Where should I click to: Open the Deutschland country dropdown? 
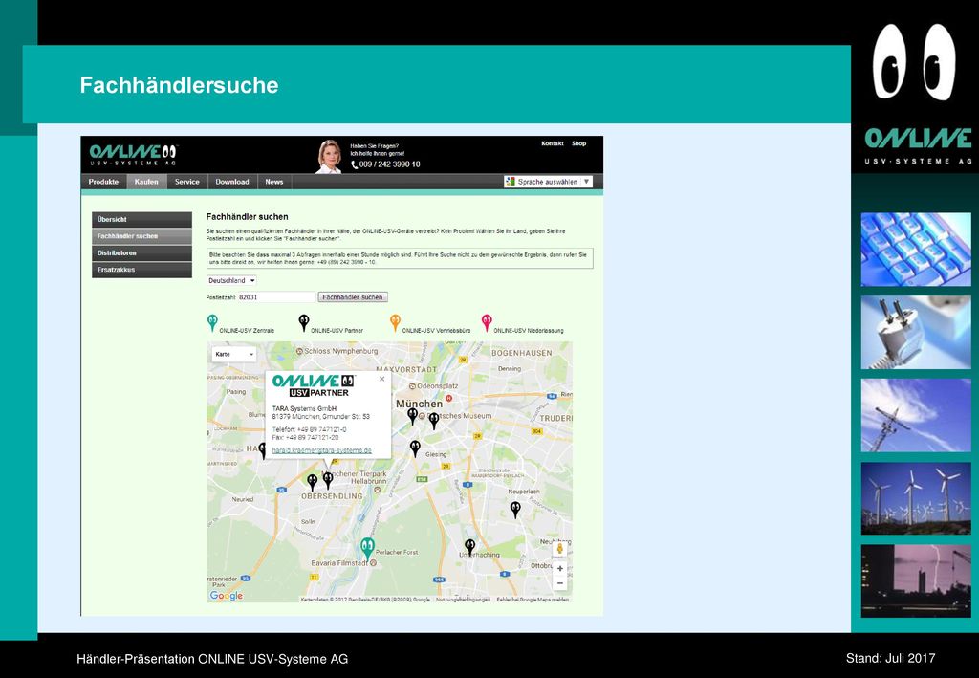tap(231, 281)
